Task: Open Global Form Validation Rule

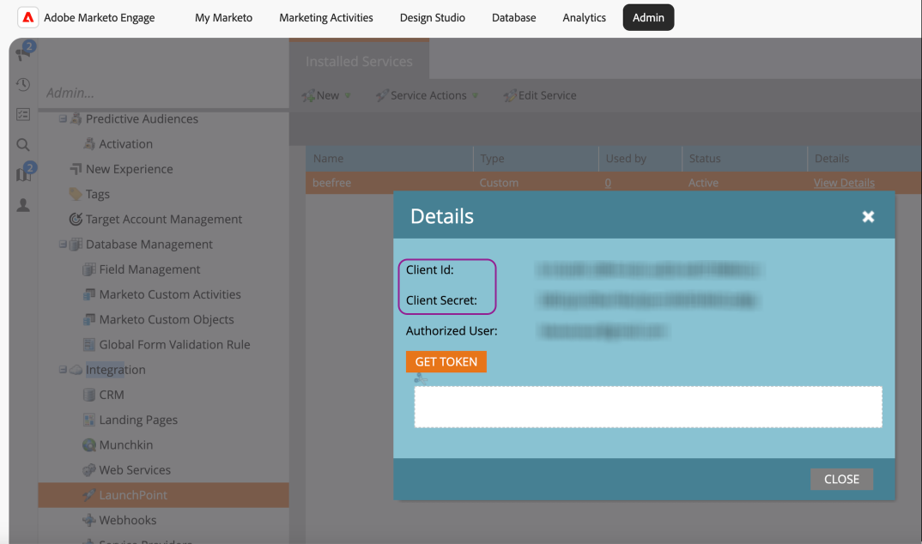Action: tap(174, 345)
